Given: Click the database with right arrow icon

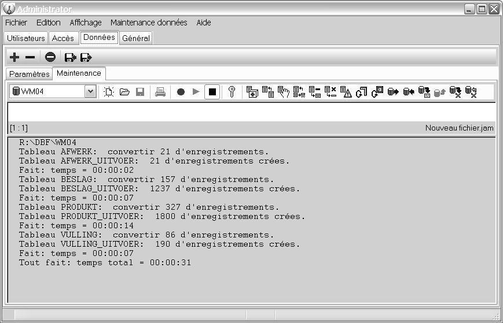Looking at the screenshot, I should pos(393,92).
